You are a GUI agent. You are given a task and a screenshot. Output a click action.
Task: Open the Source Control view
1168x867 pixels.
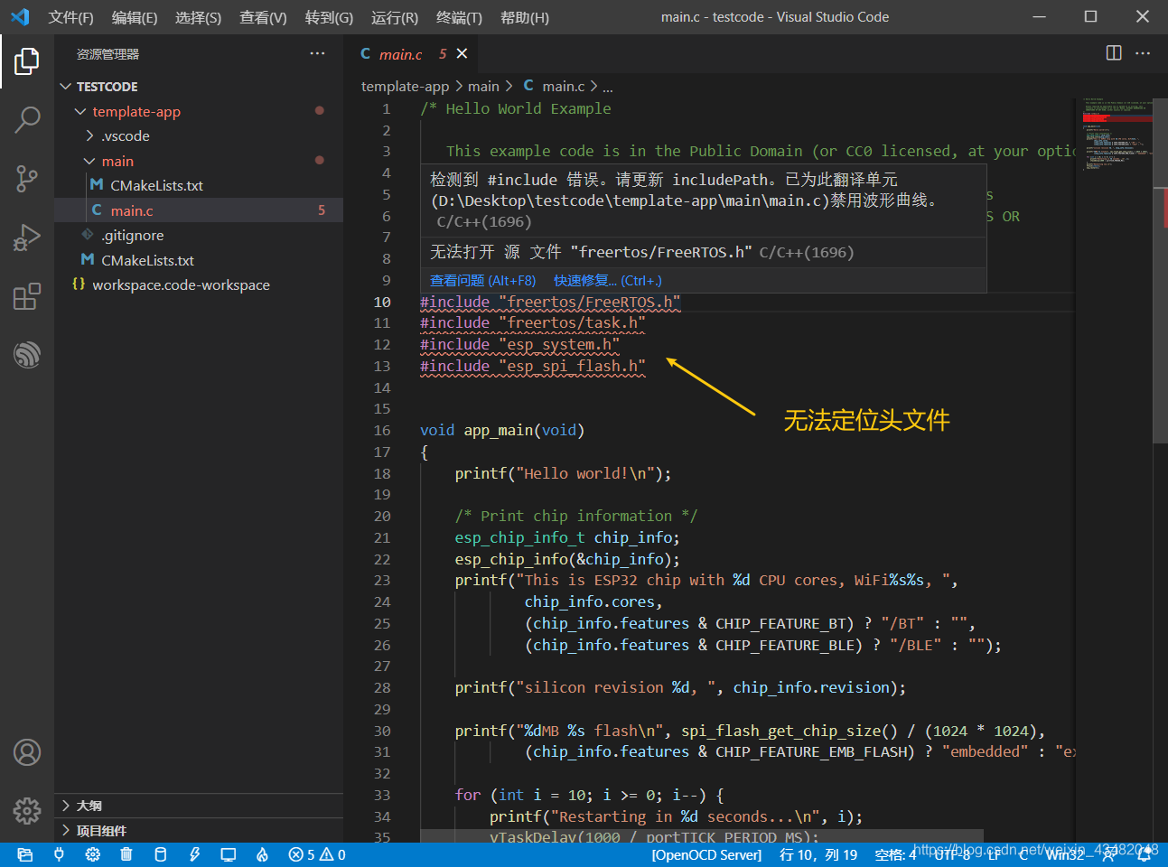tap(27, 178)
